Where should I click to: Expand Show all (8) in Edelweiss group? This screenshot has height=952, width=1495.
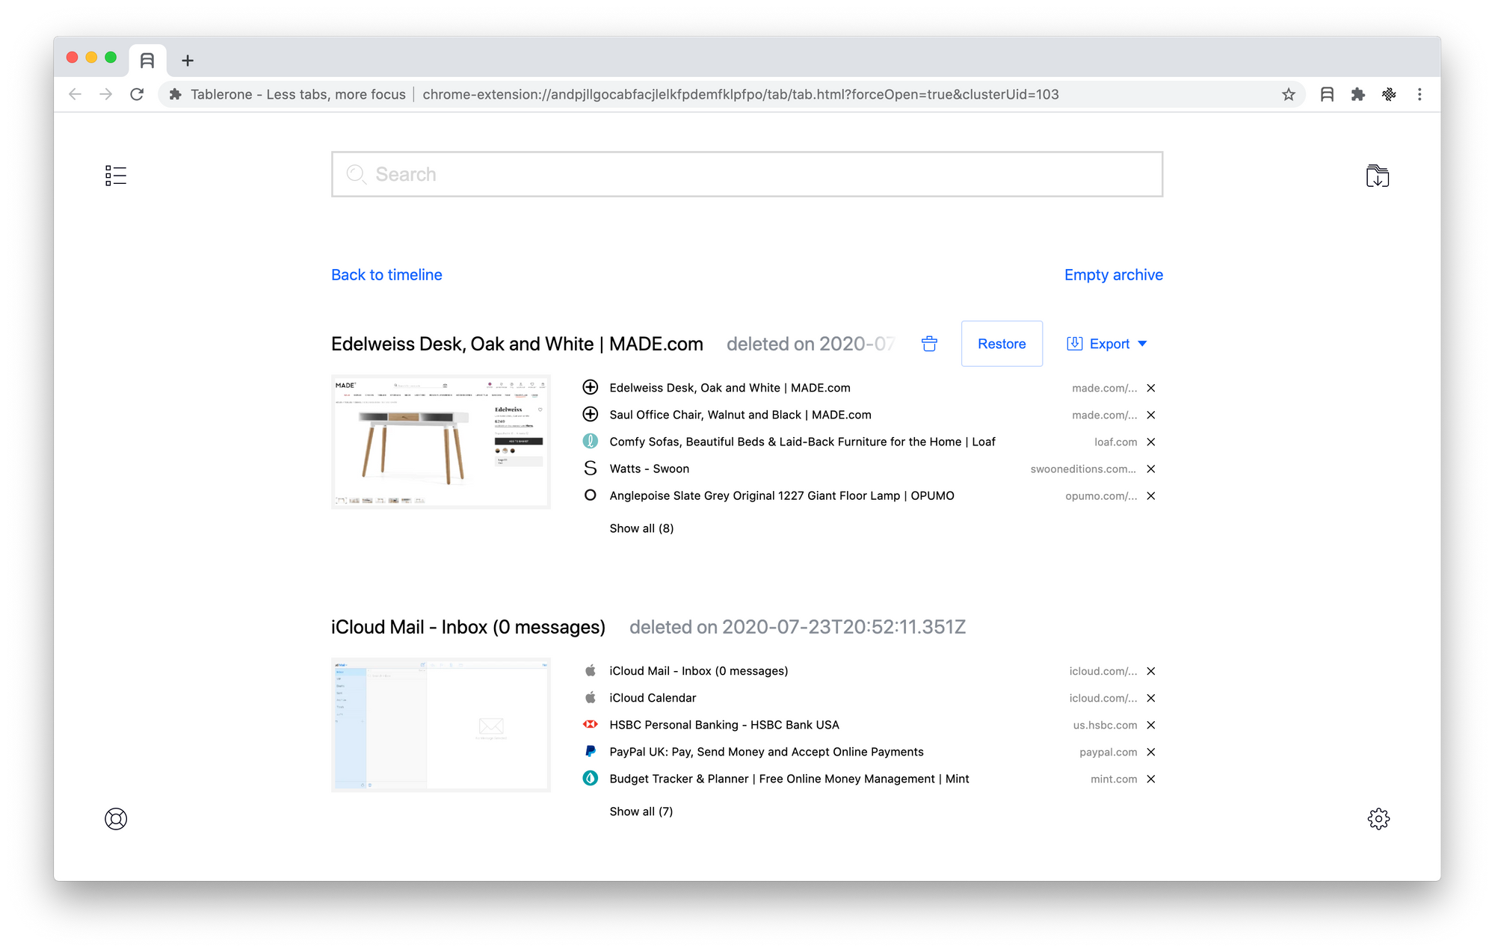(641, 528)
